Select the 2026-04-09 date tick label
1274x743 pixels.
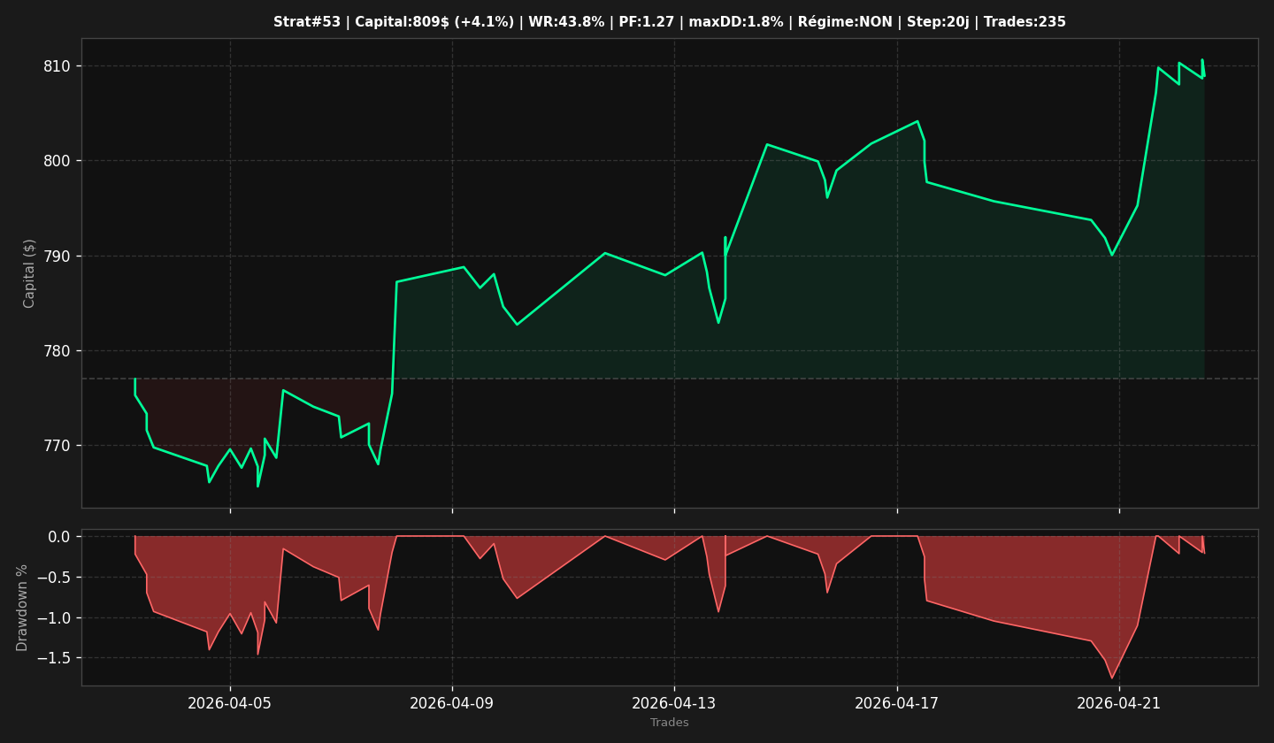coord(452,704)
